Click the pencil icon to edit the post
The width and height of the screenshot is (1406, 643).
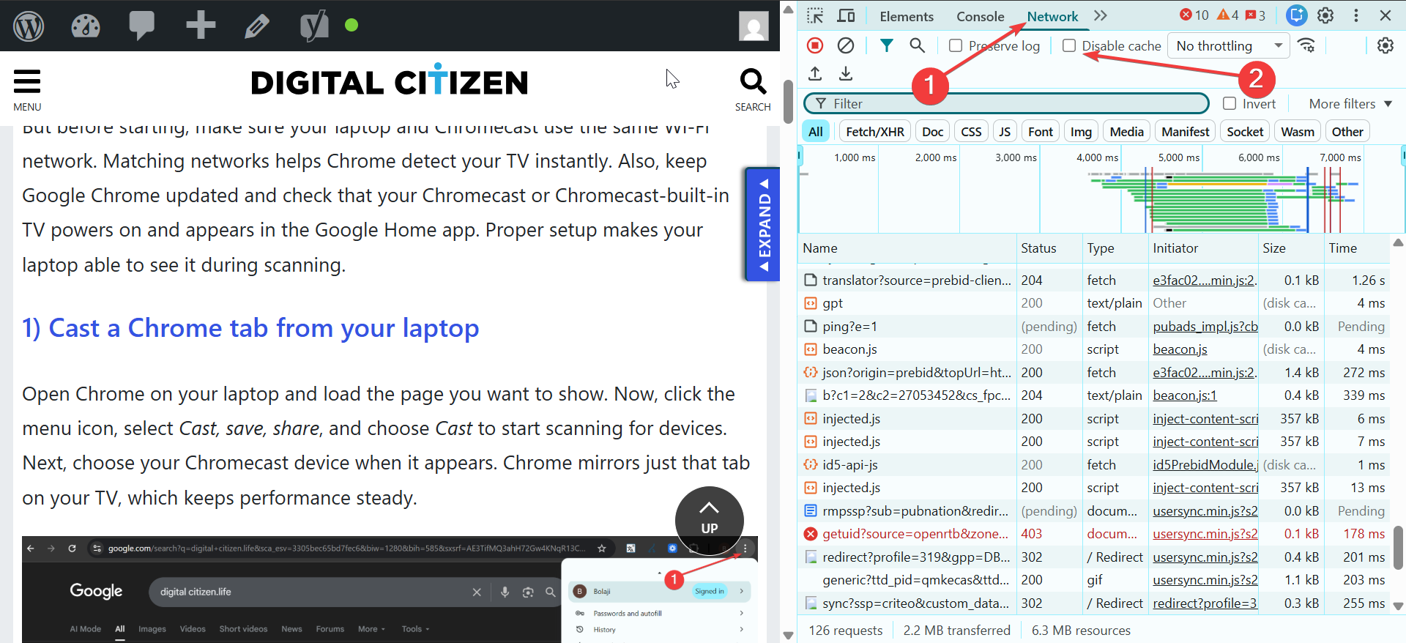(x=256, y=26)
